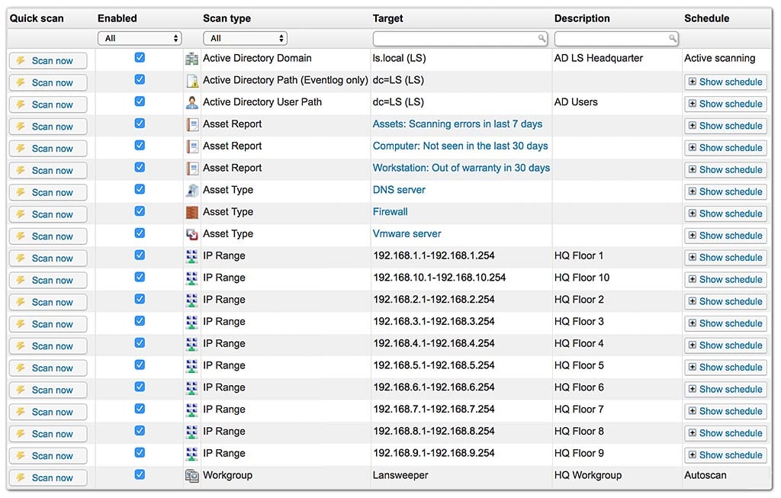Open the Scan type filter dropdown
This screenshot has height=498, width=781.
pos(245,38)
